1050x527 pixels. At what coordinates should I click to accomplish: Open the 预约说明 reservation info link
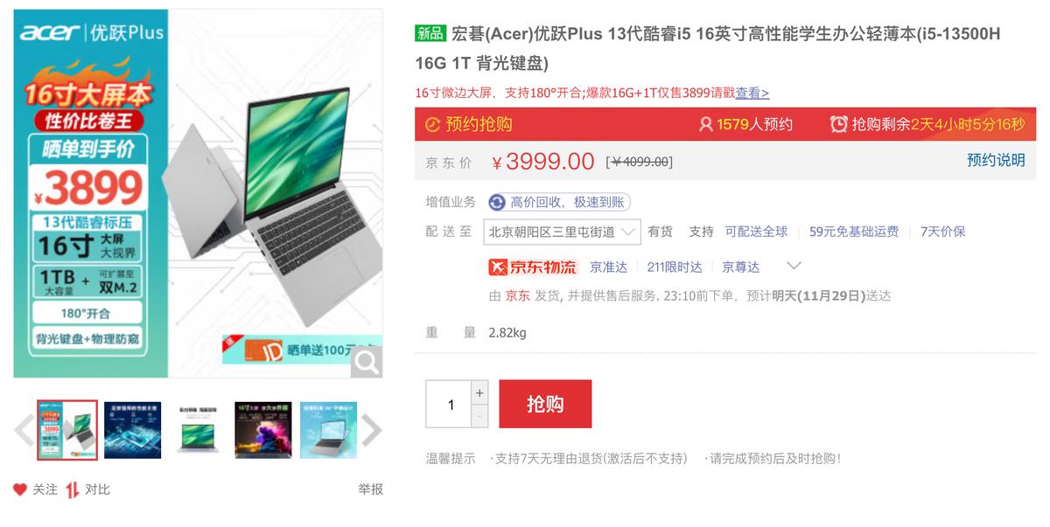tap(996, 160)
